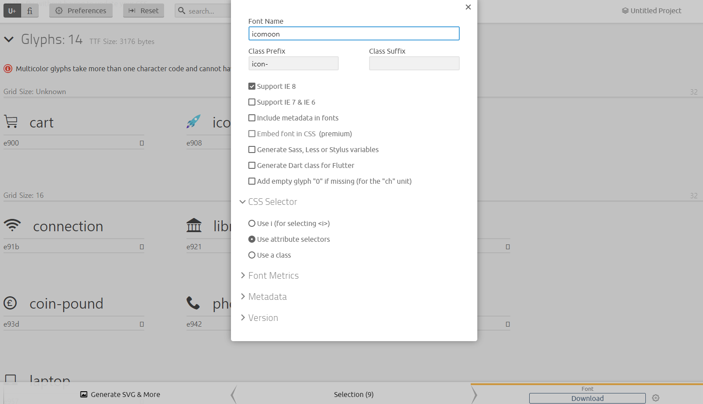Screen dimensions: 703x404
Task: Expand the Metadata section
Action: pos(264,297)
